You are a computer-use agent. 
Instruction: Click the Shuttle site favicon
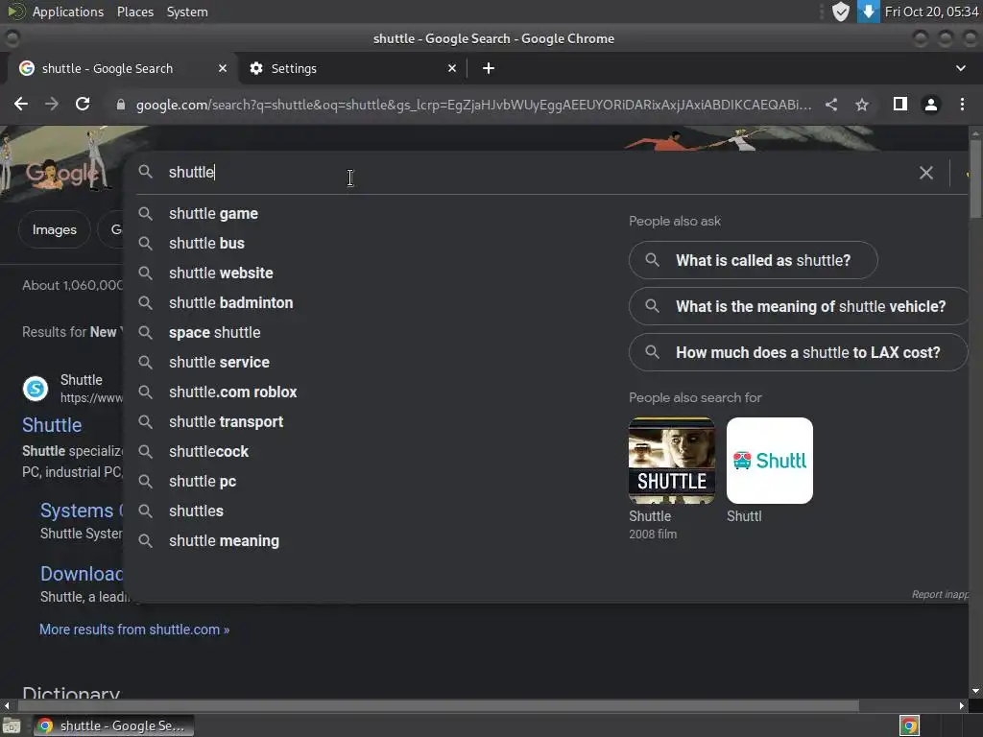point(36,389)
